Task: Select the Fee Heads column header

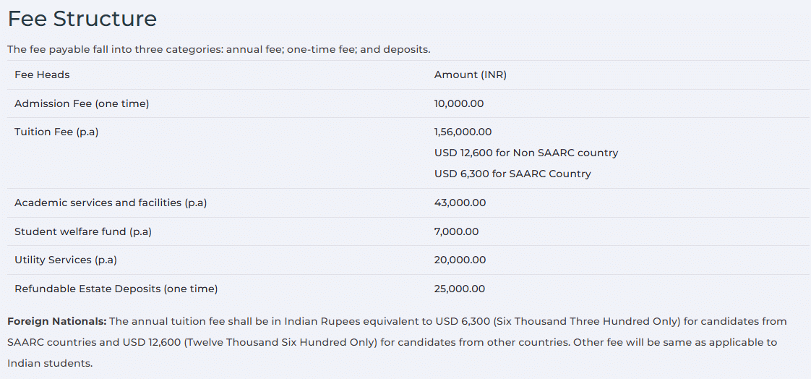Action: [x=42, y=74]
